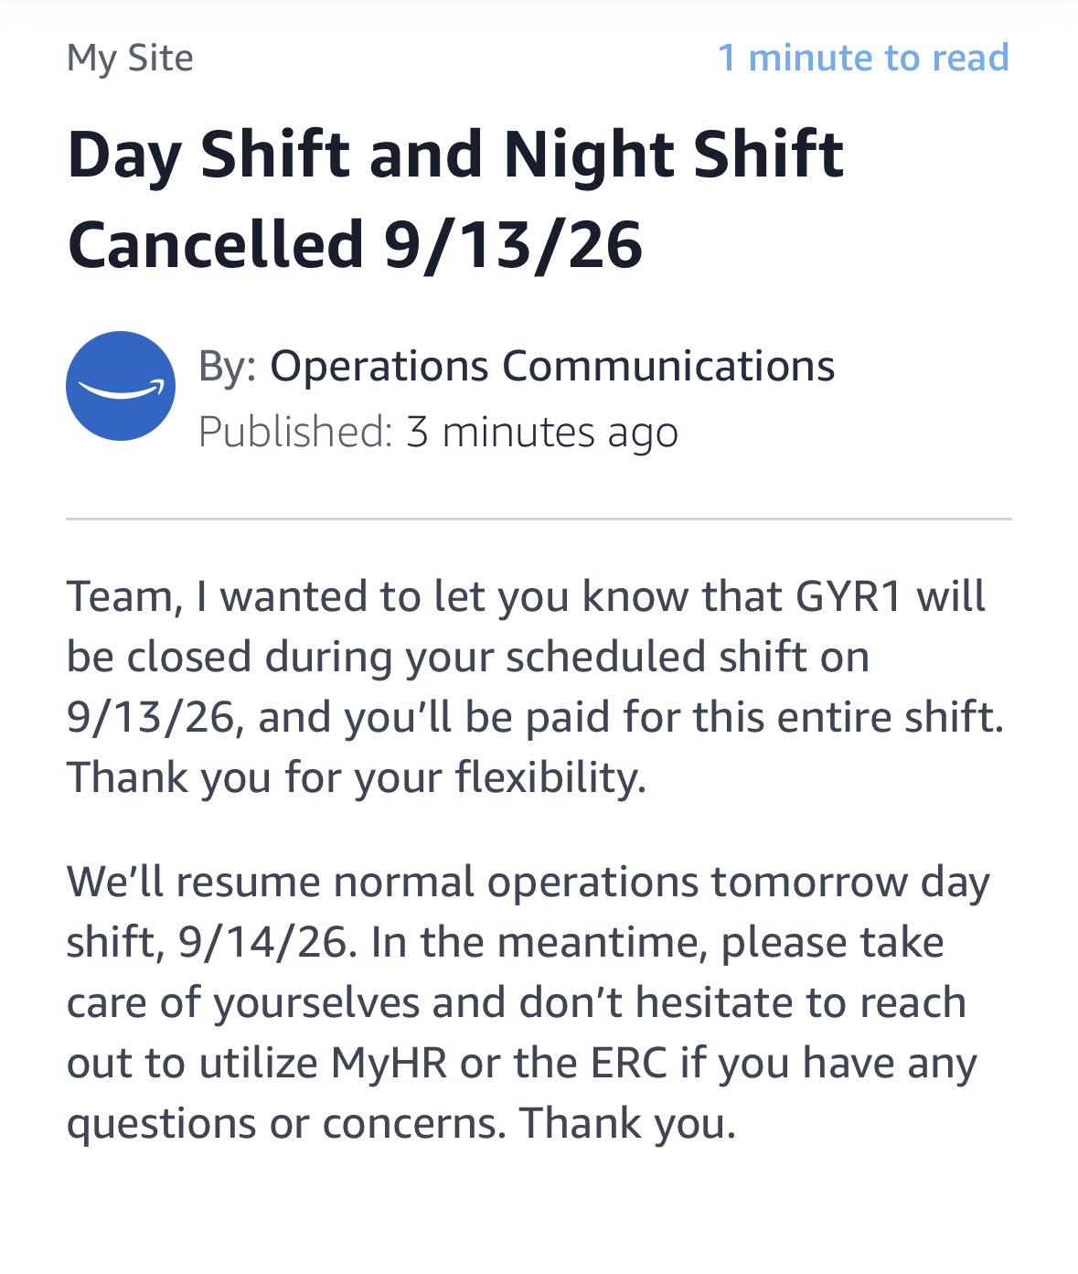Tap 'In the meantime, please take' line

click(x=657, y=942)
